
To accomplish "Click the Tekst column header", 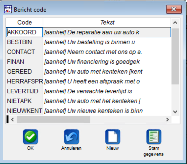I will click(107, 23).
